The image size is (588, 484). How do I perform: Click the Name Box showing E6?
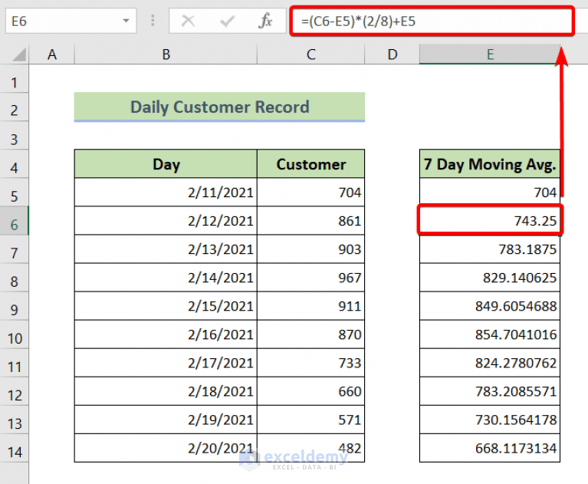coord(71,21)
